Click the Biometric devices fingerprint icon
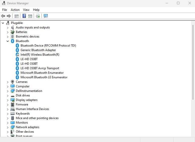Screen dimensions: 195x142 click(x=12, y=37)
